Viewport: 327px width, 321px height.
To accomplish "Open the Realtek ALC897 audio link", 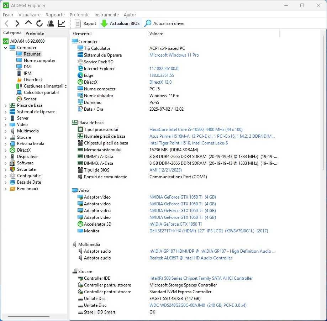I will (x=191, y=258).
